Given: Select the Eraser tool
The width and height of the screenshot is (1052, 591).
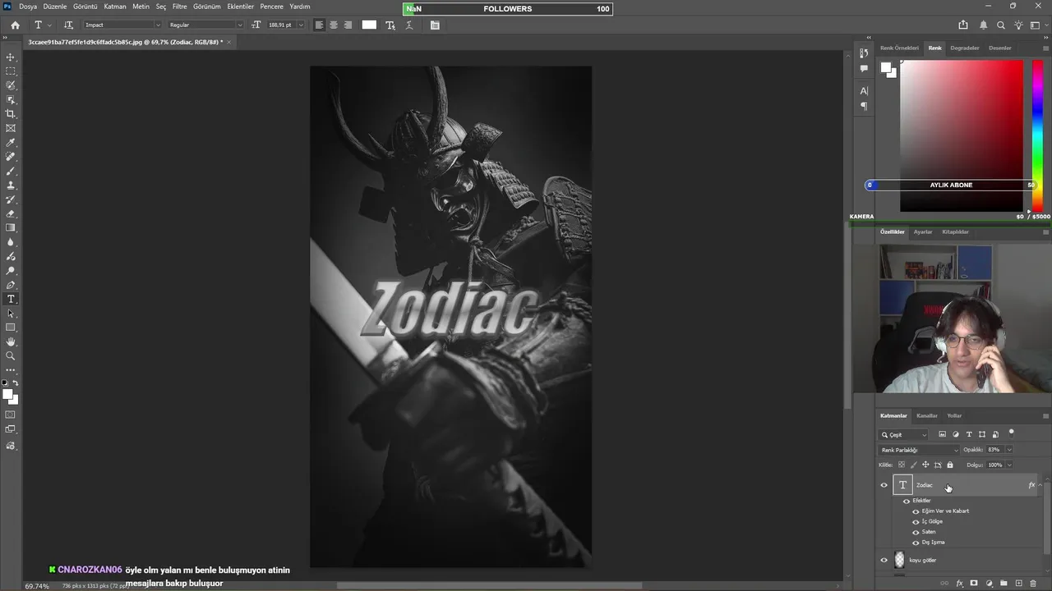Looking at the screenshot, I should coord(11,213).
